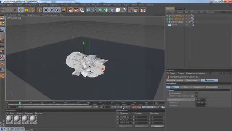
Task: Toggle the Использовать checkbox
Action: (x=196, y=93)
